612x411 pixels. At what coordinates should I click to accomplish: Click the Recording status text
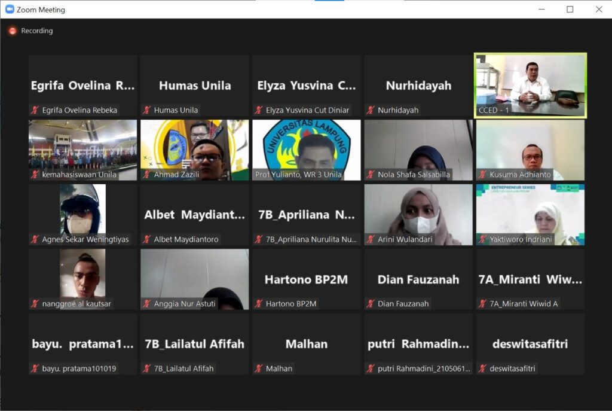pyautogui.click(x=37, y=31)
